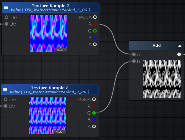Image resolution: width=185 pixels, height=140 pixels.
Task: Click Texture Sample 3 alpha A output port
Action: point(94,126)
